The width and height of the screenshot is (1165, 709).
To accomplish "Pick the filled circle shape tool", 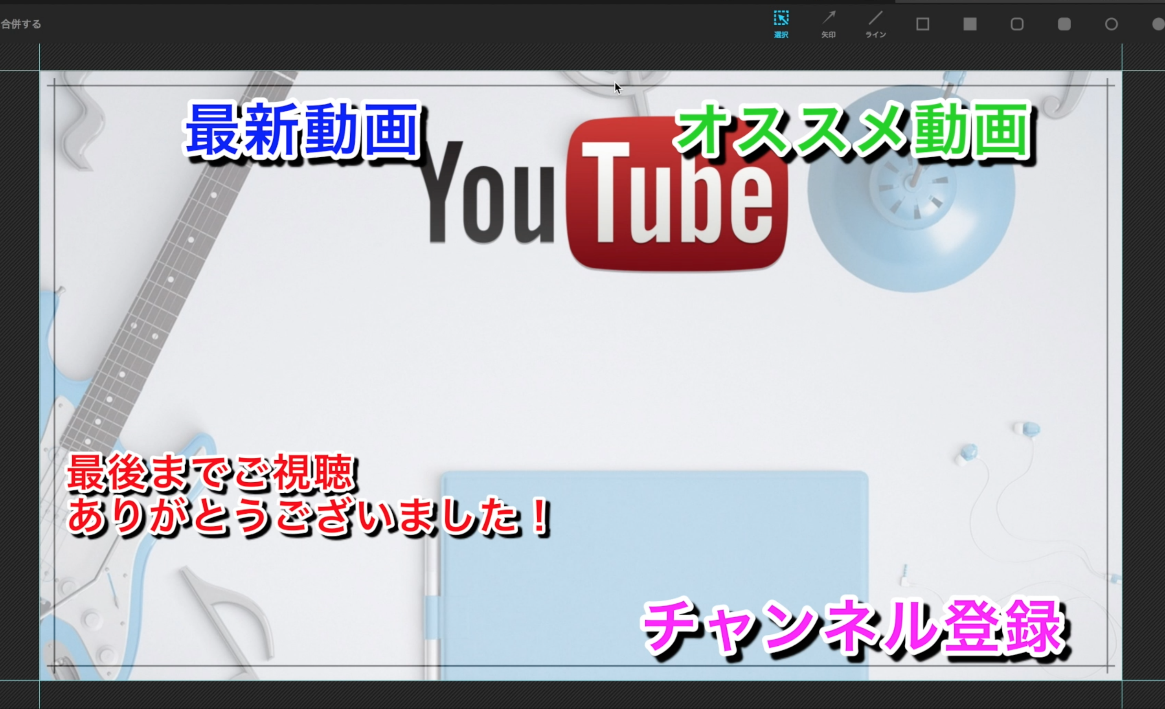I will tap(1158, 24).
